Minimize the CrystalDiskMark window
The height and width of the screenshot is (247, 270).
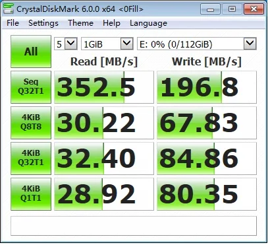210,9
